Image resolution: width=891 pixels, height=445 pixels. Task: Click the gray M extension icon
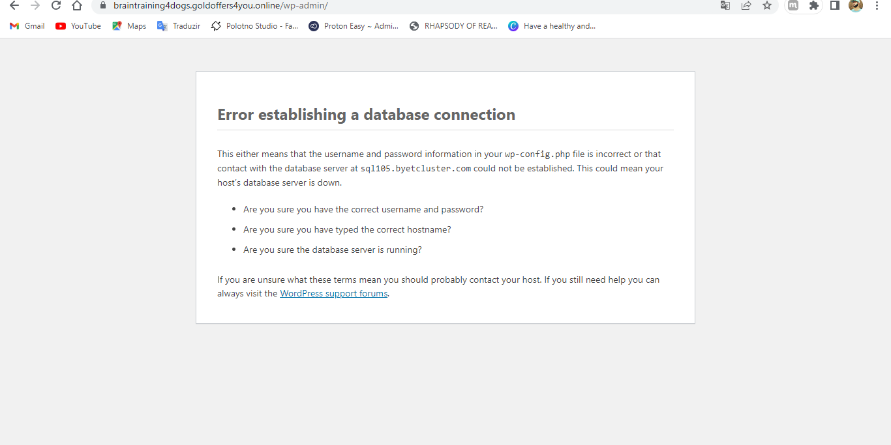pos(793,6)
